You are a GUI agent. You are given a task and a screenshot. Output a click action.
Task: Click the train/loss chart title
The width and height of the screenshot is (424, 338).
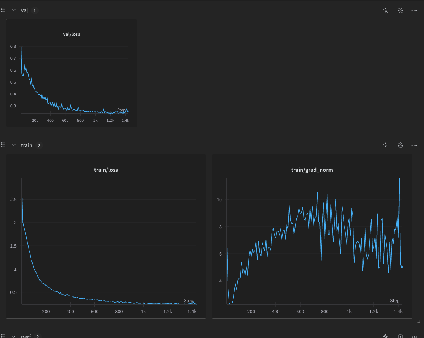point(106,170)
